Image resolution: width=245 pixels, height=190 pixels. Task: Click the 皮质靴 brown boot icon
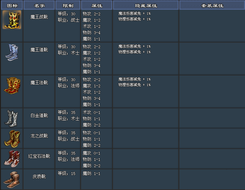point(12,180)
